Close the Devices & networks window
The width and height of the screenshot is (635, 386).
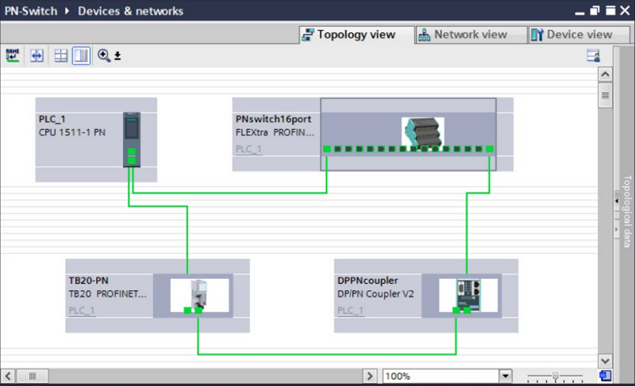coord(625,11)
